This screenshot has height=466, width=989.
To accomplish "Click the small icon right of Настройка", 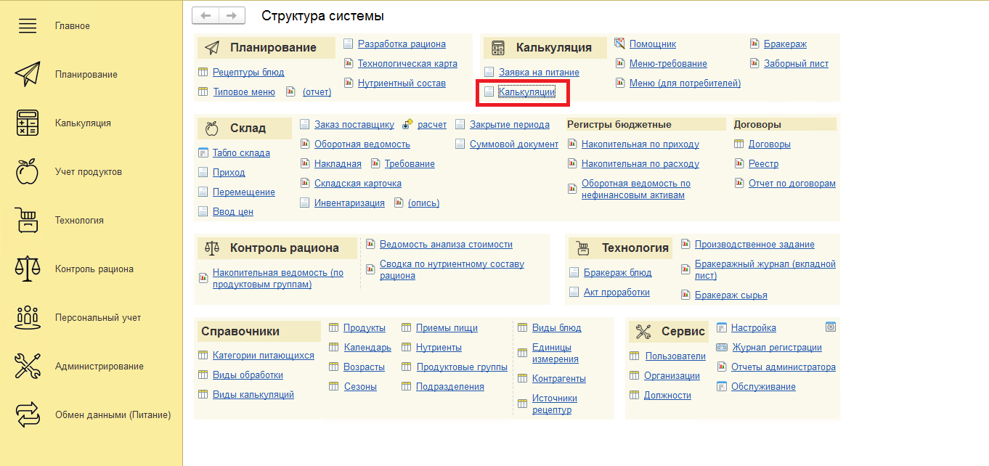I will [x=831, y=327].
